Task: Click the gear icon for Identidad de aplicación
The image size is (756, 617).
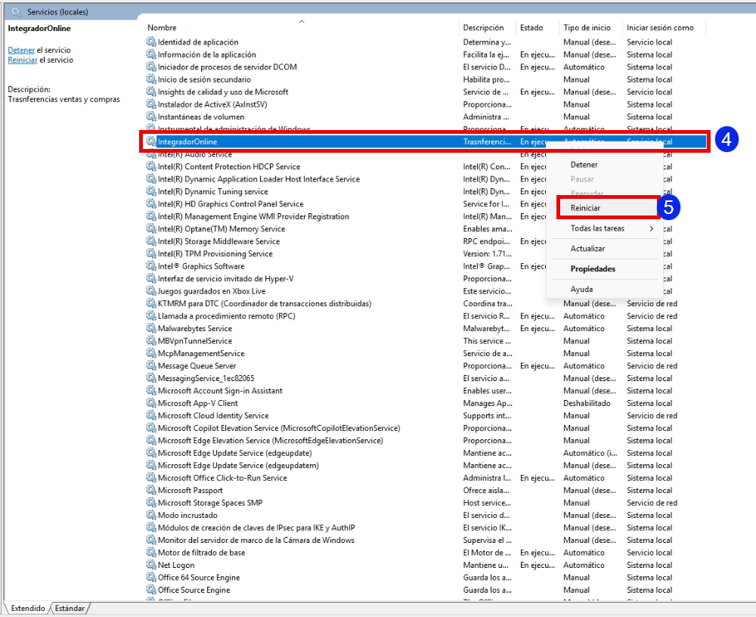Action: point(151,42)
